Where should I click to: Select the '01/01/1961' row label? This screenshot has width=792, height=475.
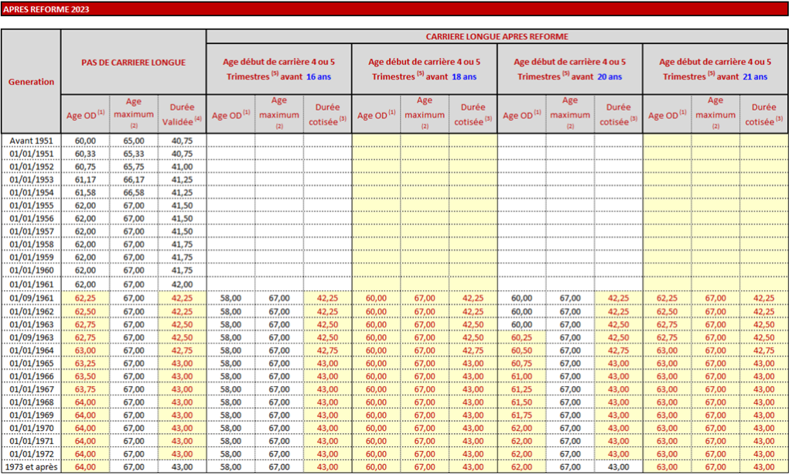tap(31, 284)
